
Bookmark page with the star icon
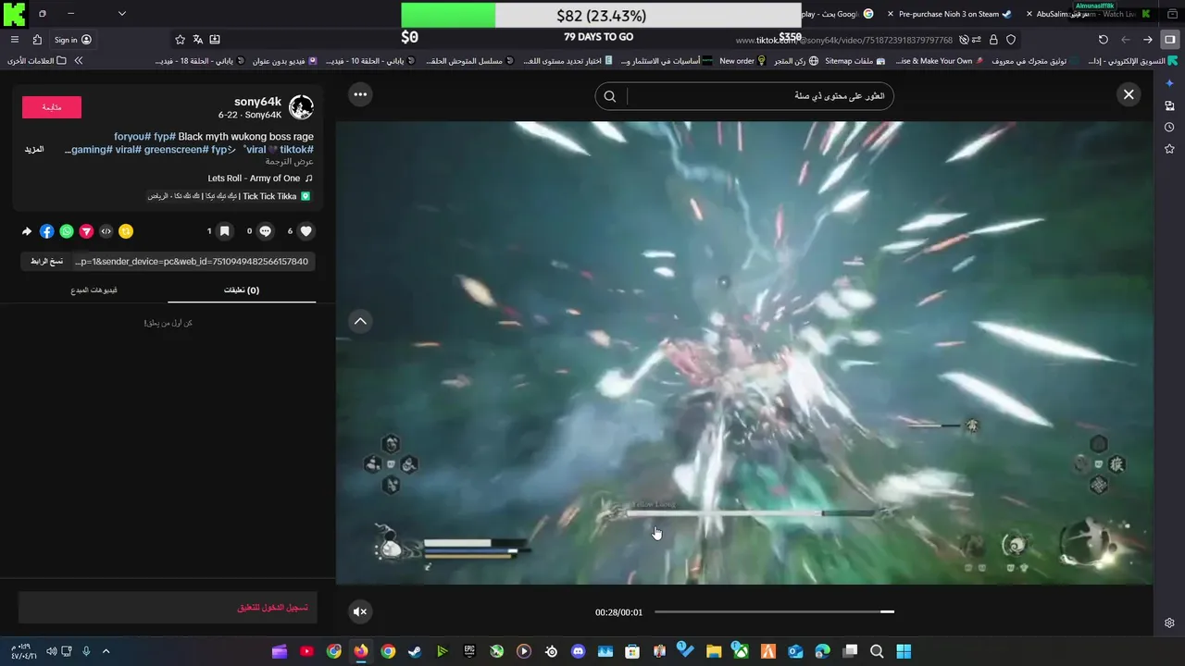180,40
